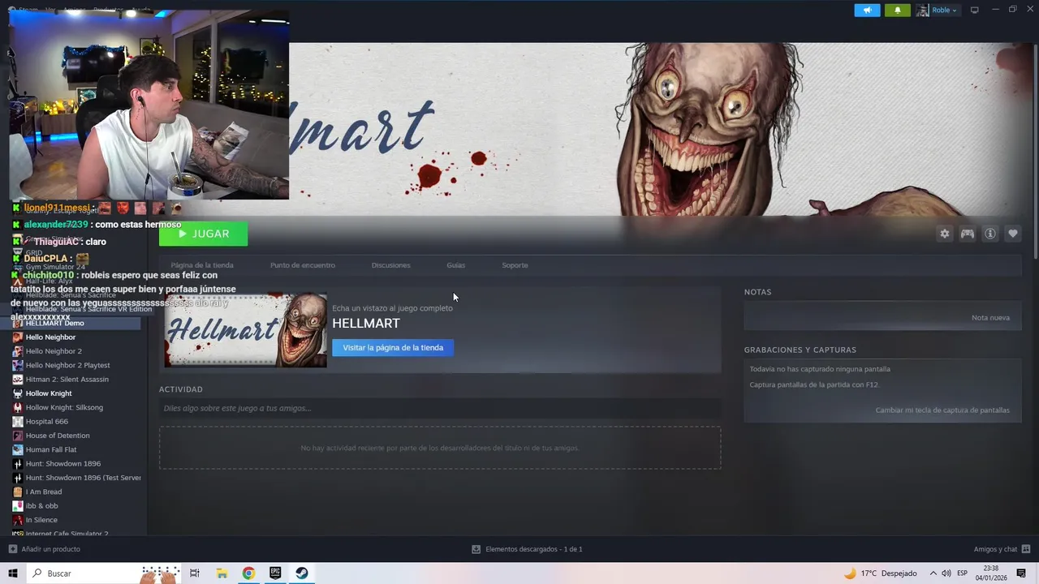
Task: Click the Human Fall Flat game icon
Action: [x=17, y=449]
